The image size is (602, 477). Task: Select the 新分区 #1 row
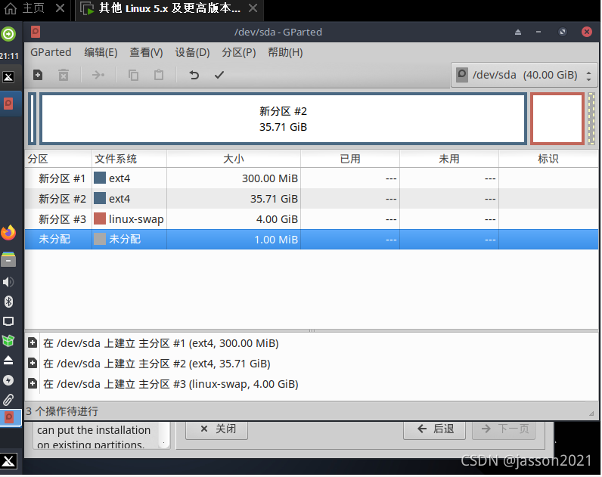pyautogui.click(x=312, y=178)
